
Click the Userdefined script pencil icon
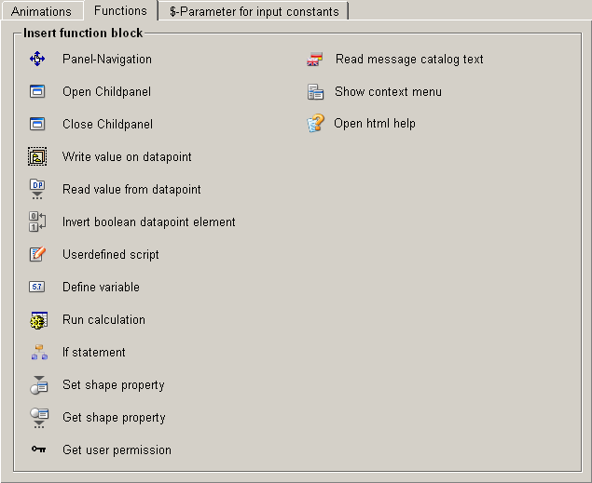(37, 254)
